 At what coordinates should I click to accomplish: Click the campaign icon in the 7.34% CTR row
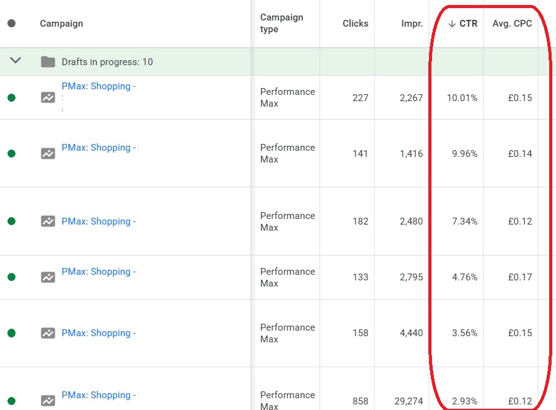coord(48,221)
